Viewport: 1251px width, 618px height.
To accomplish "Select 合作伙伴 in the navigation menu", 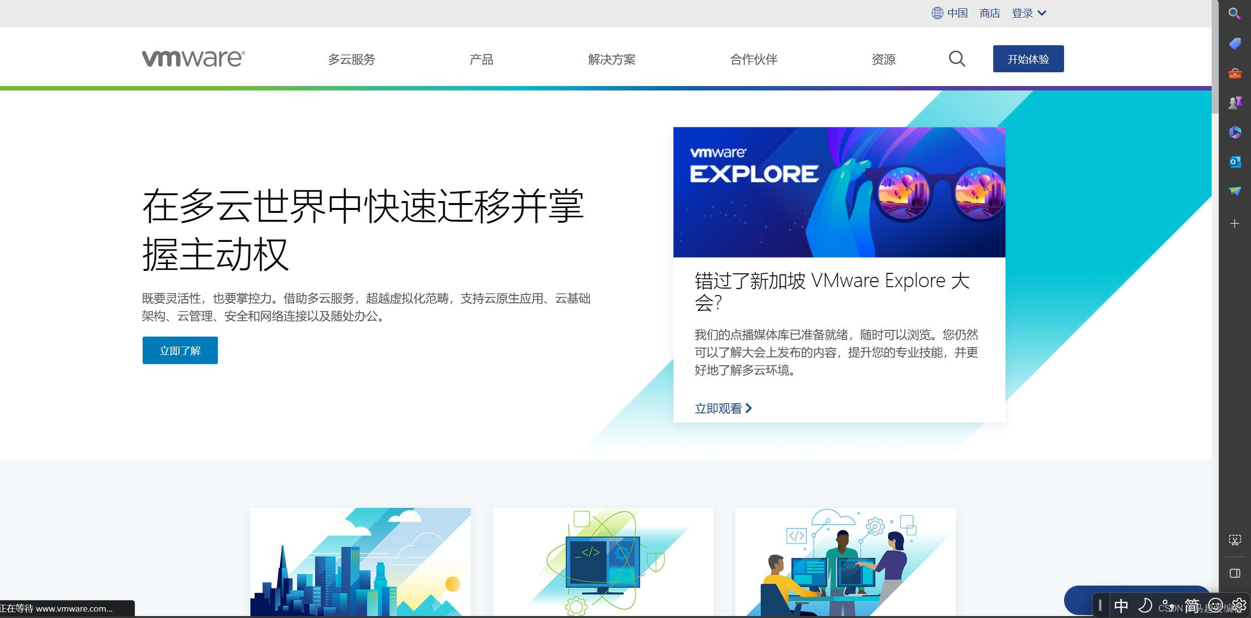I will point(753,59).
